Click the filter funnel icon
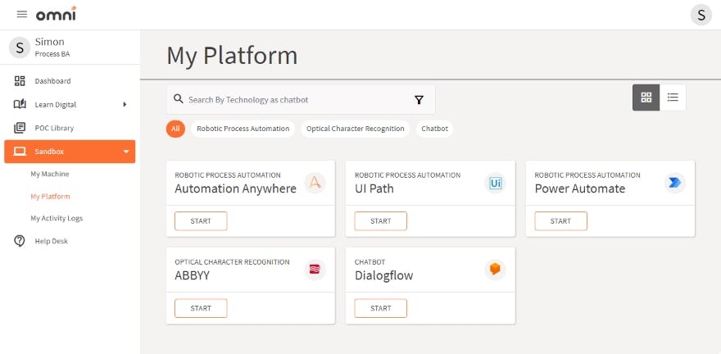 click(x=419, y=100)
